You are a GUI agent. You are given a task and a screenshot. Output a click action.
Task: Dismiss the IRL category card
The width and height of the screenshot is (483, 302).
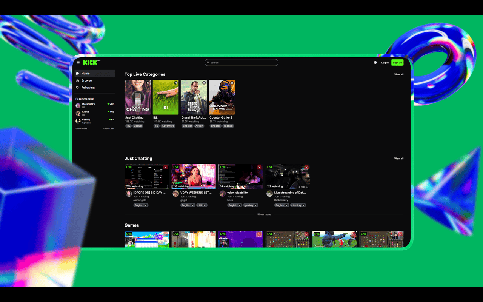point(176,83)
